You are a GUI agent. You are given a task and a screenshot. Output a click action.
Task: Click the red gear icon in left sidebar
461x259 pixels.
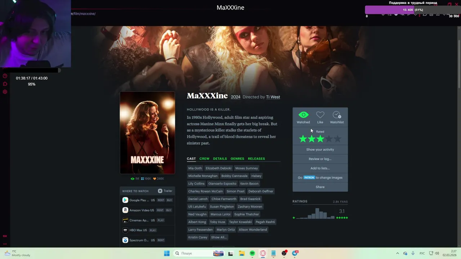pos(5,92)
